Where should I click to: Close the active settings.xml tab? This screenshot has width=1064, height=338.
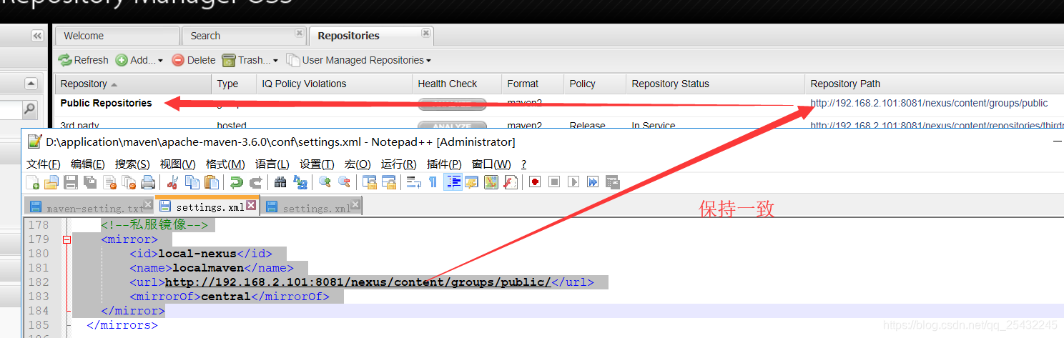click(251, 205)
